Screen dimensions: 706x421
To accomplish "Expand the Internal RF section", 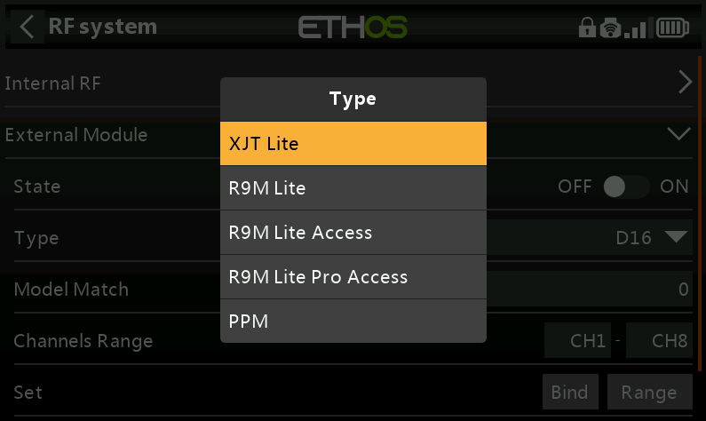I will (684, 83).
